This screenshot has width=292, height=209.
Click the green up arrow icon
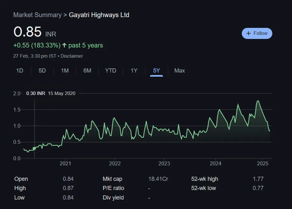click(64, 45)
